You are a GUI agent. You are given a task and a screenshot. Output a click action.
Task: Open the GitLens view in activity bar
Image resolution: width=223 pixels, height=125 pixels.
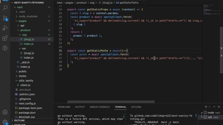click(x=5, y=48)
